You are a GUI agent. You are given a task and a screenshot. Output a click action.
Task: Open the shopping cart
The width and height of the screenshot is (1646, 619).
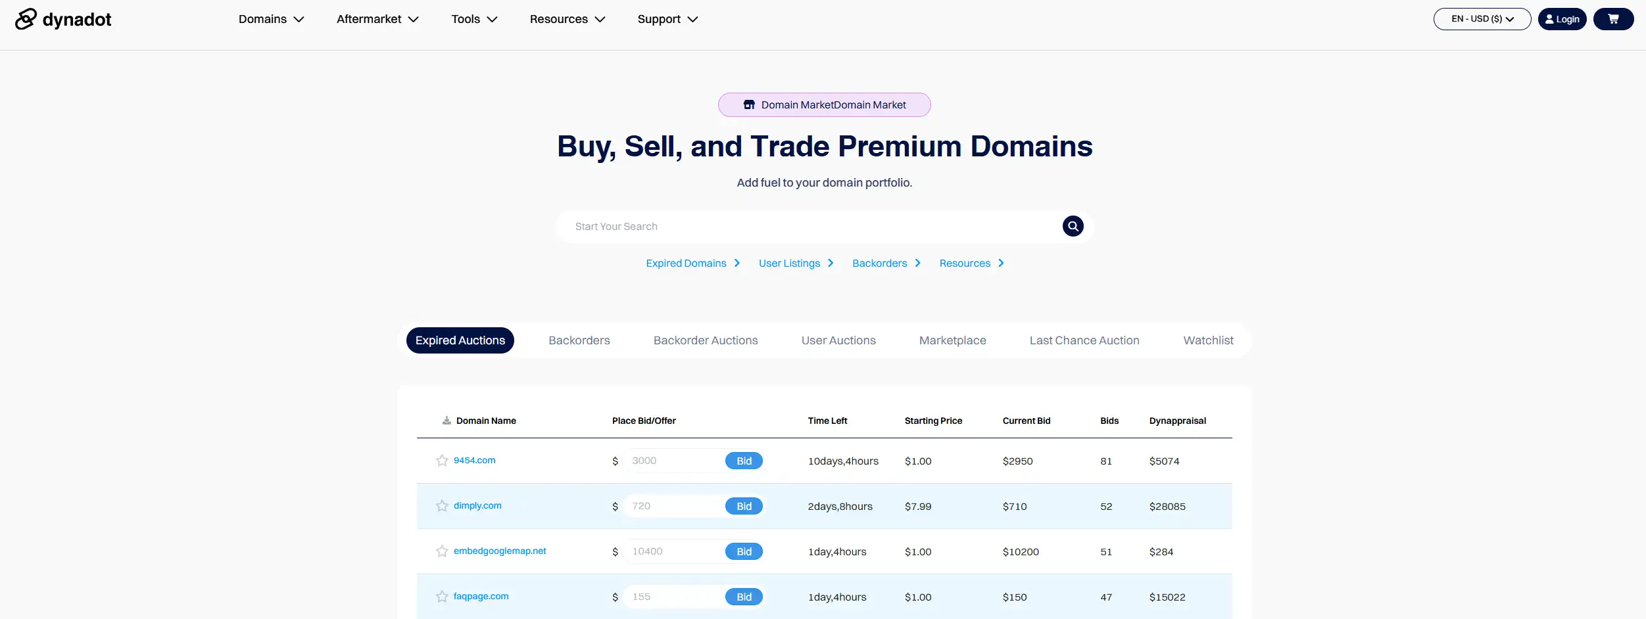(x=1613, y=19)
